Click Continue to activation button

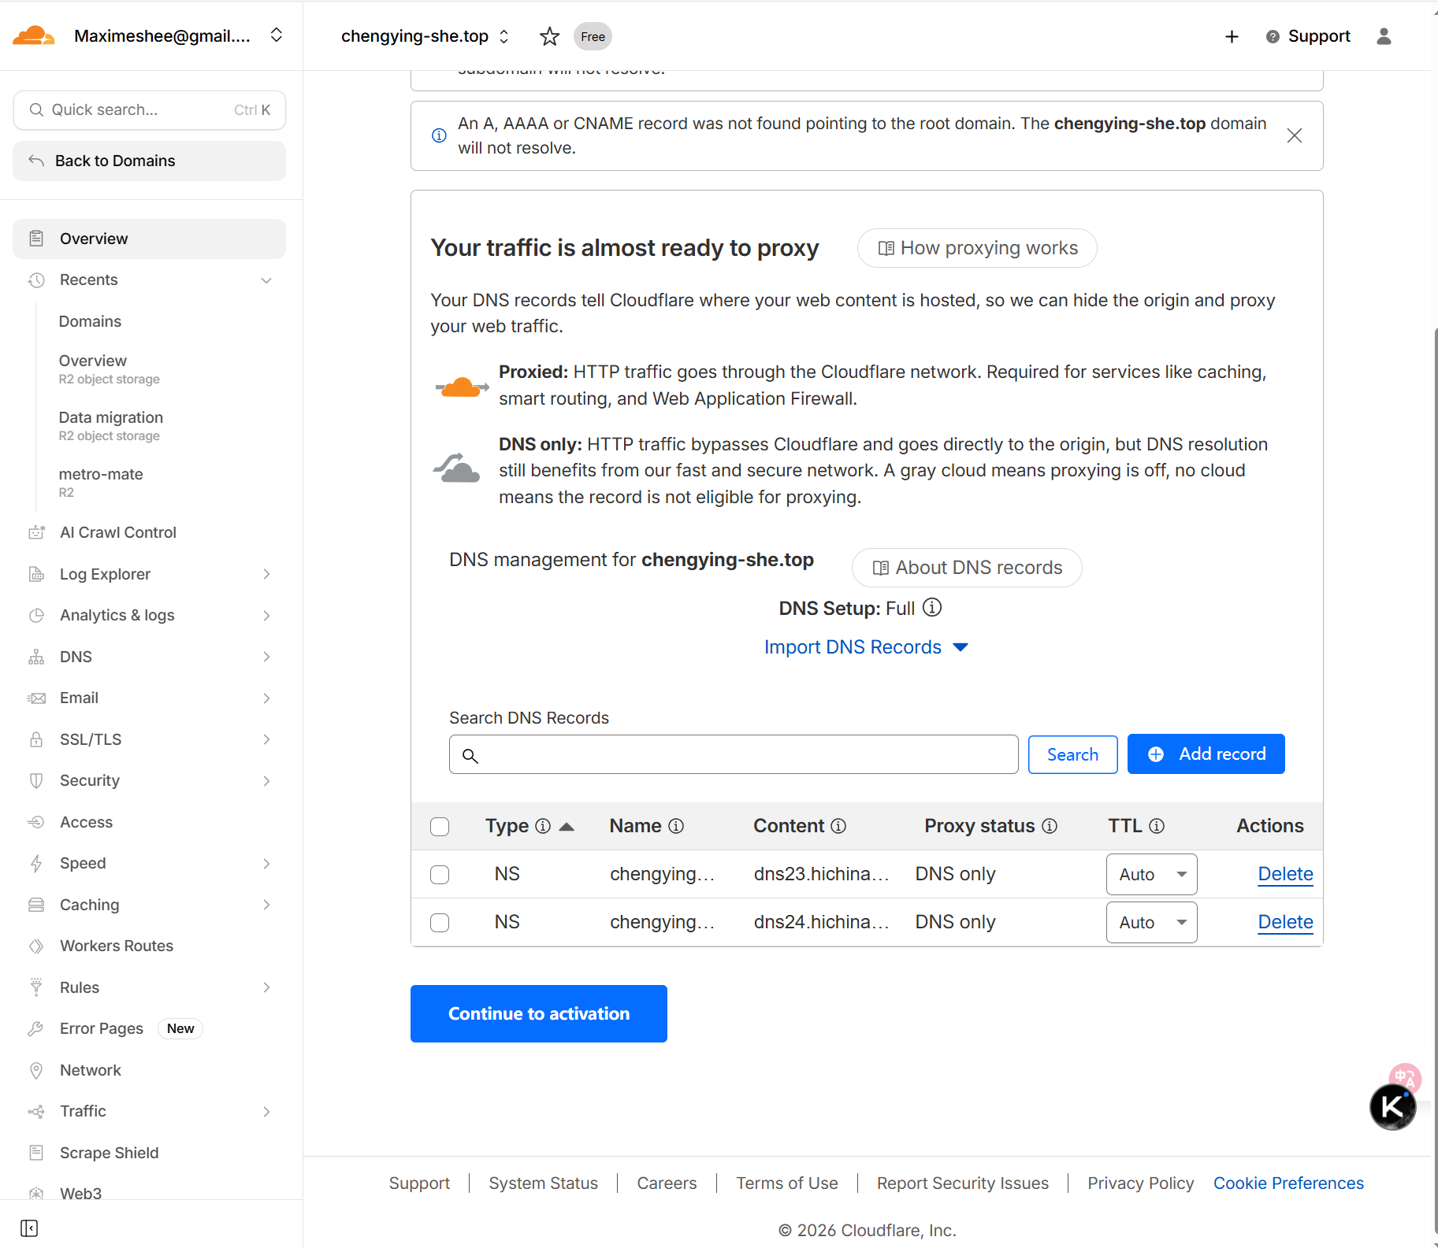[x=538, y=1014]
